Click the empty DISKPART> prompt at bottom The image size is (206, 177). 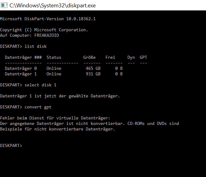(x=11, y=145)
